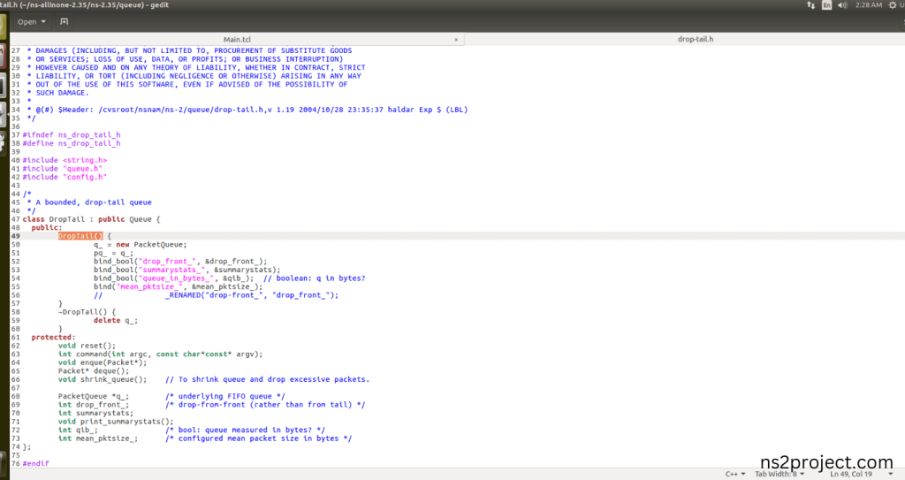Viewport: 905px width, 480px height.
Task: Click the int command(int argc...) declaration
Action: pos(161,354)
